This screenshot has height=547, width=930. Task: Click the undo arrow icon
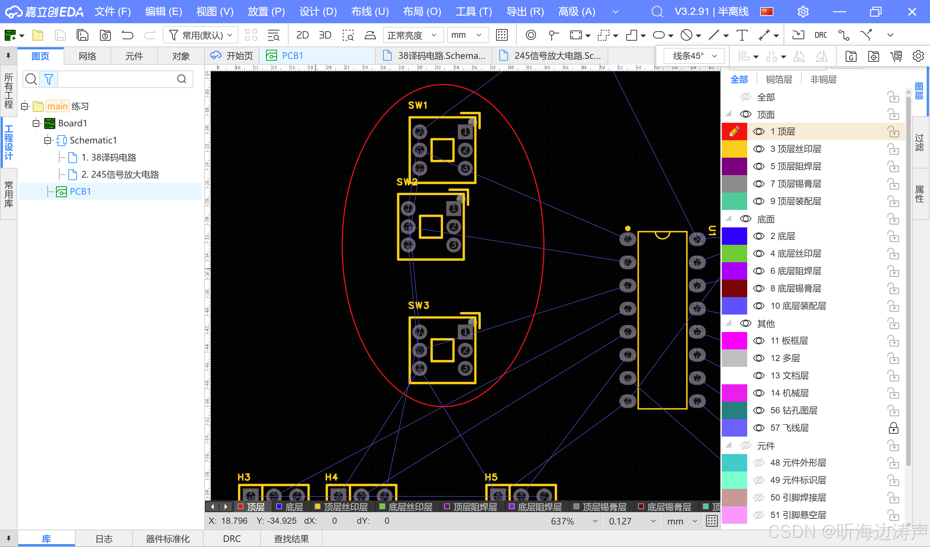127,35
